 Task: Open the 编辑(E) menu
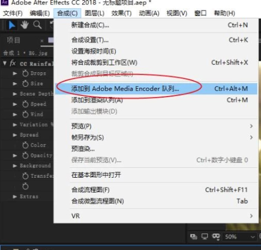point(40,13)
